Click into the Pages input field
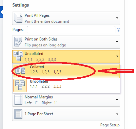136x129 pixels. (x=71, y=30)
